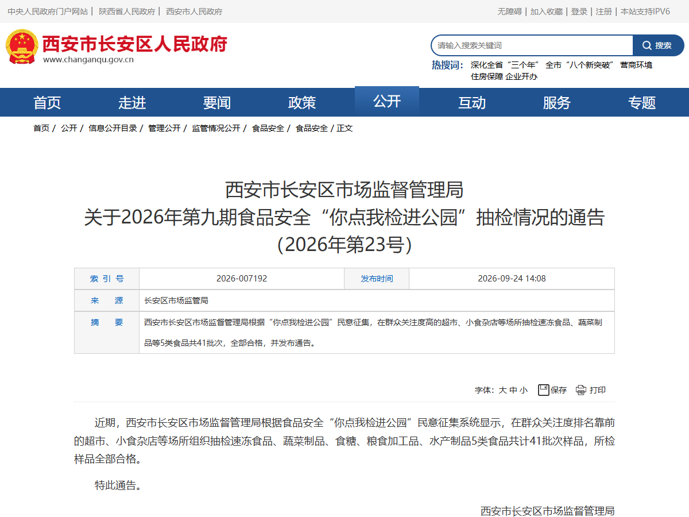Image resolution: width=689 pixels, height=517 pixels.
Task: Go to 公开 in the breadcrumb
Action: click(69, 128)
